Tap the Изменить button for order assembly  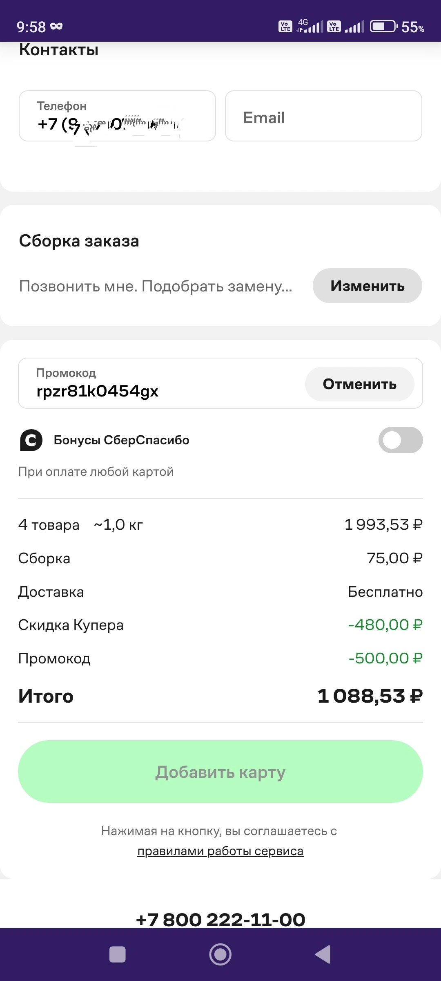point(367,286)
